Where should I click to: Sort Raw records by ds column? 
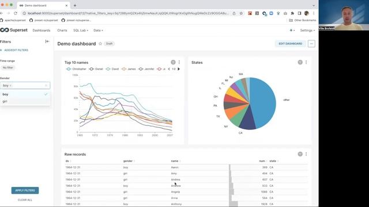[x=68, y=161]
